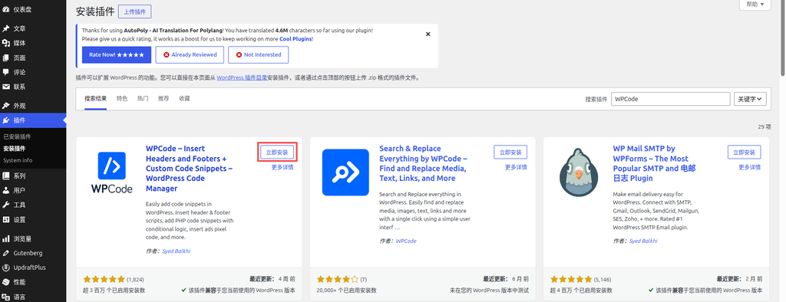786x302 pixels.
Task: Click the Plugins plug icon
Action: 6,120
